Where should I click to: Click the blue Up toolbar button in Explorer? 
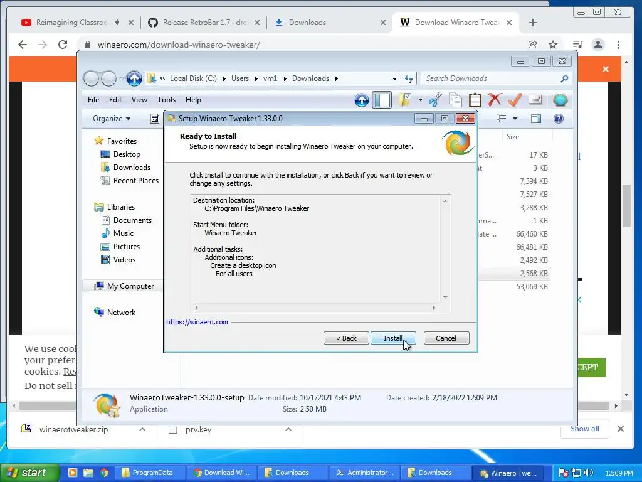[362, 100]
